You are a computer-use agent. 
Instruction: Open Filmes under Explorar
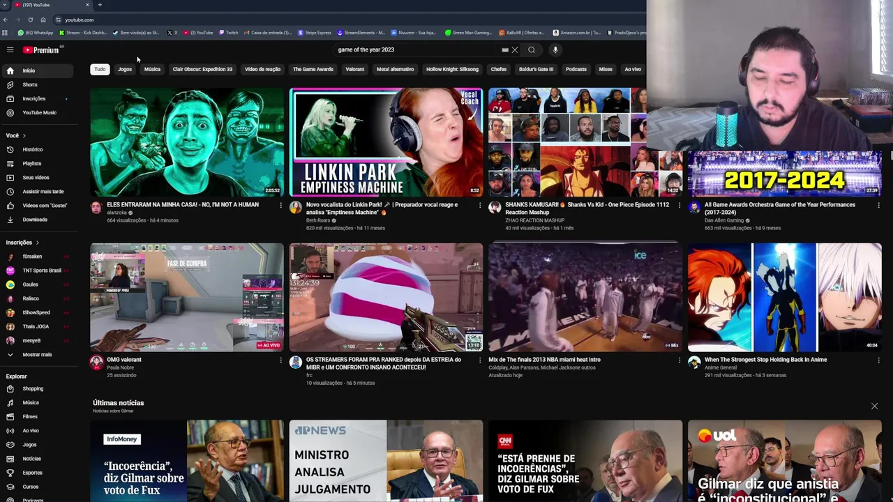pos(37,416)
